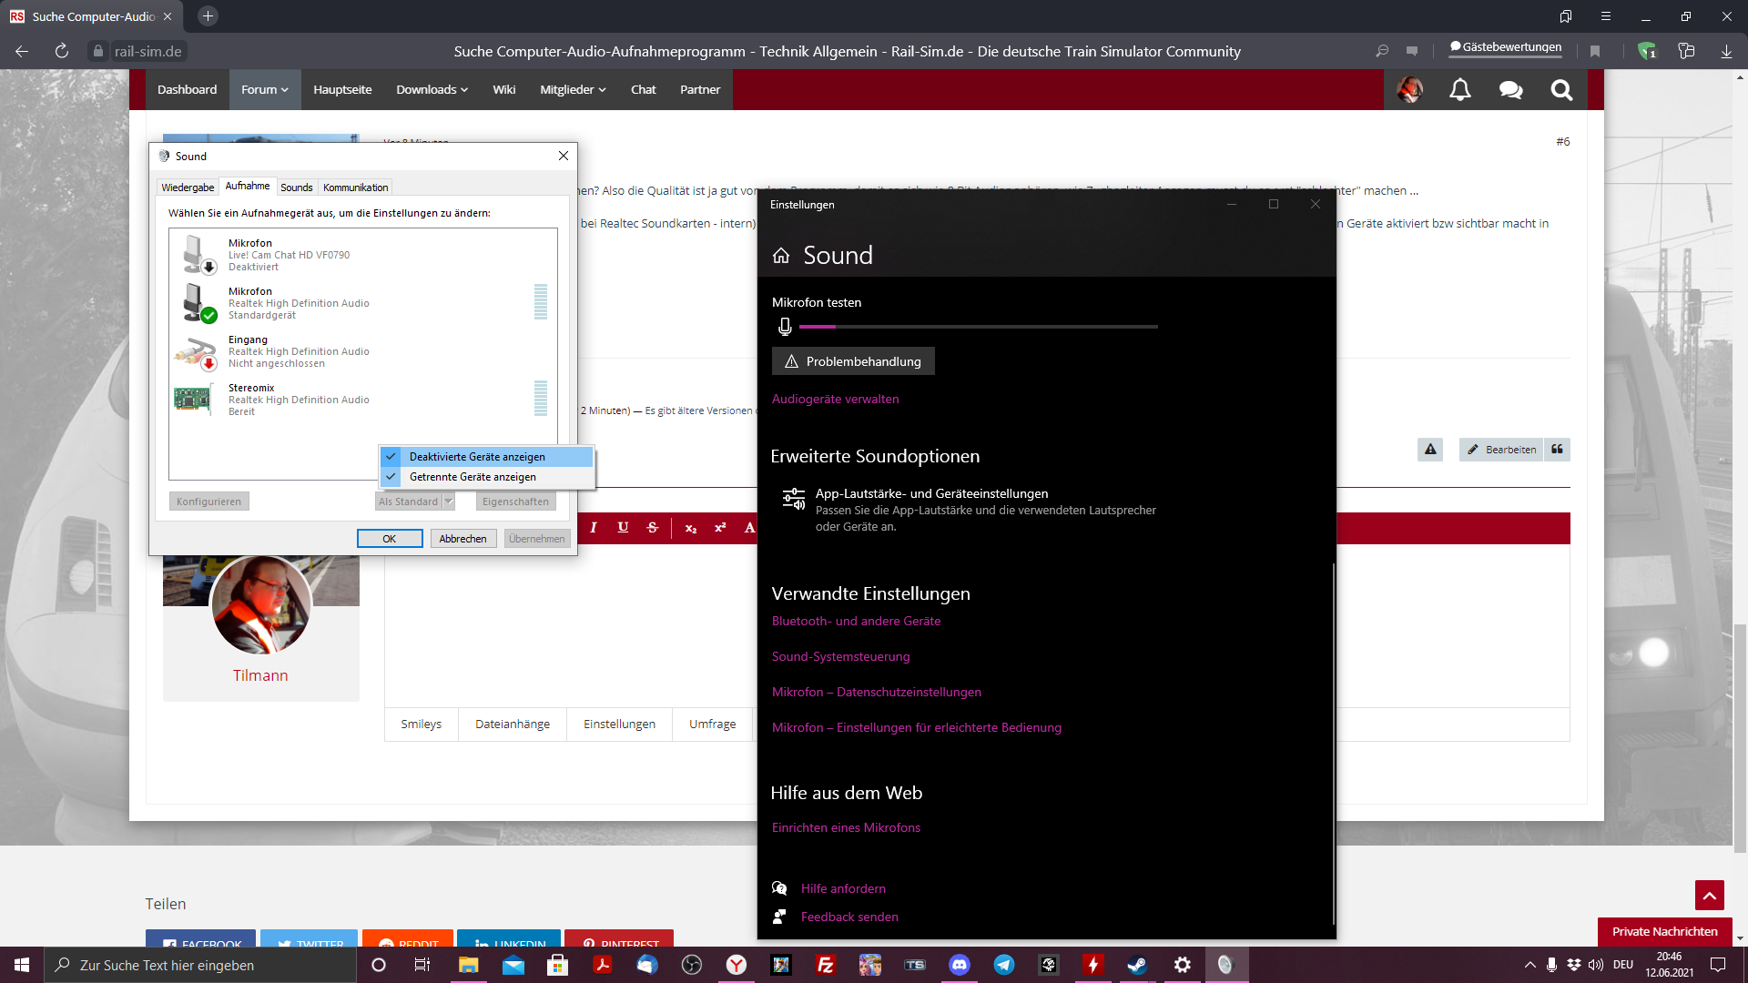Switch to the Wiedergabe tab
Screen dimensions: 1748x983
(x=188, y=187)
